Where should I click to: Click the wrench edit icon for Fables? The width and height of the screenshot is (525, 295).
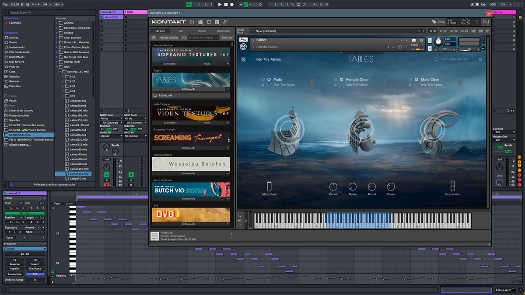point(244,40)
